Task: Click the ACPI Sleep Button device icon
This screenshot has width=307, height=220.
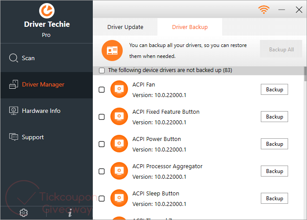Action: click(119, 198)
